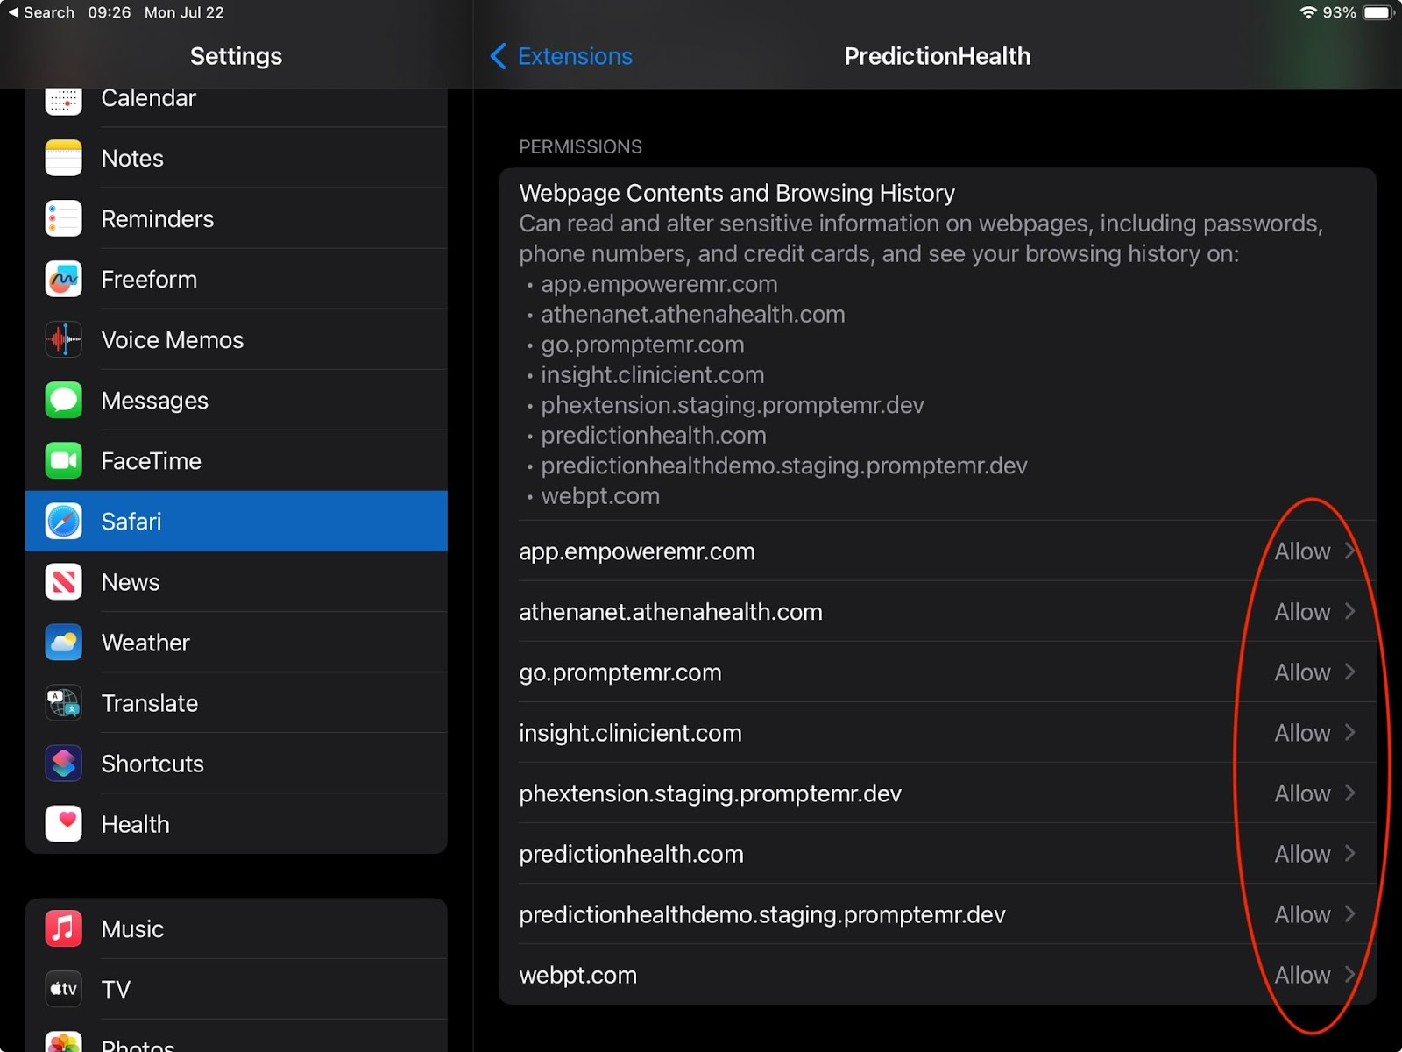Select Health in the sidebar

[237, 823]
